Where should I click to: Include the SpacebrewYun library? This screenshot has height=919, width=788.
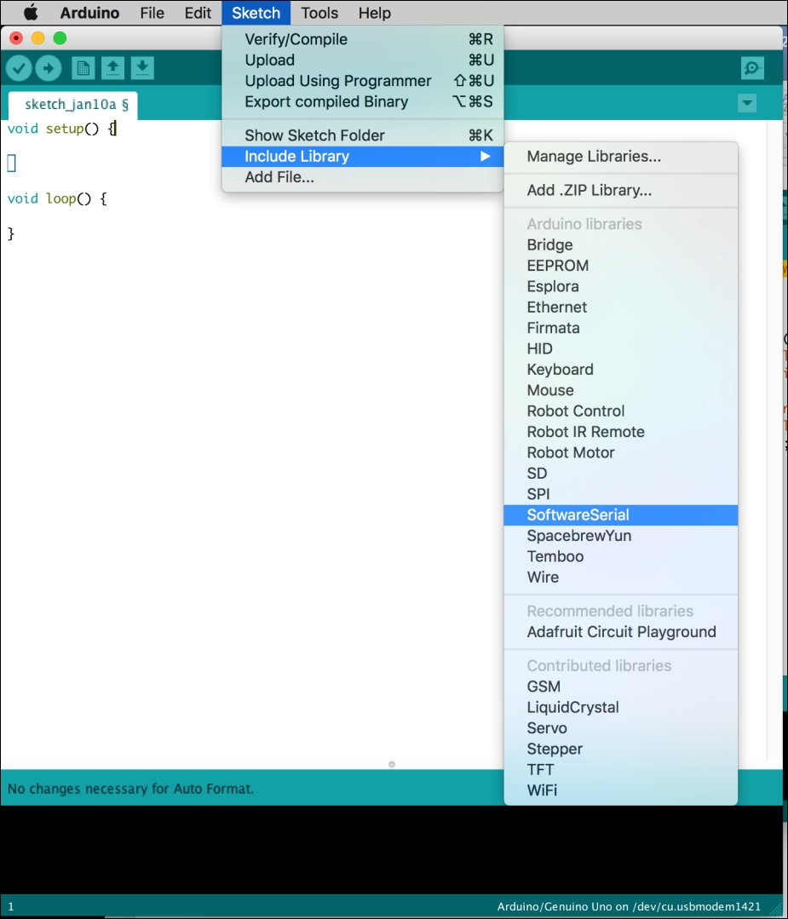click(621, 536)
